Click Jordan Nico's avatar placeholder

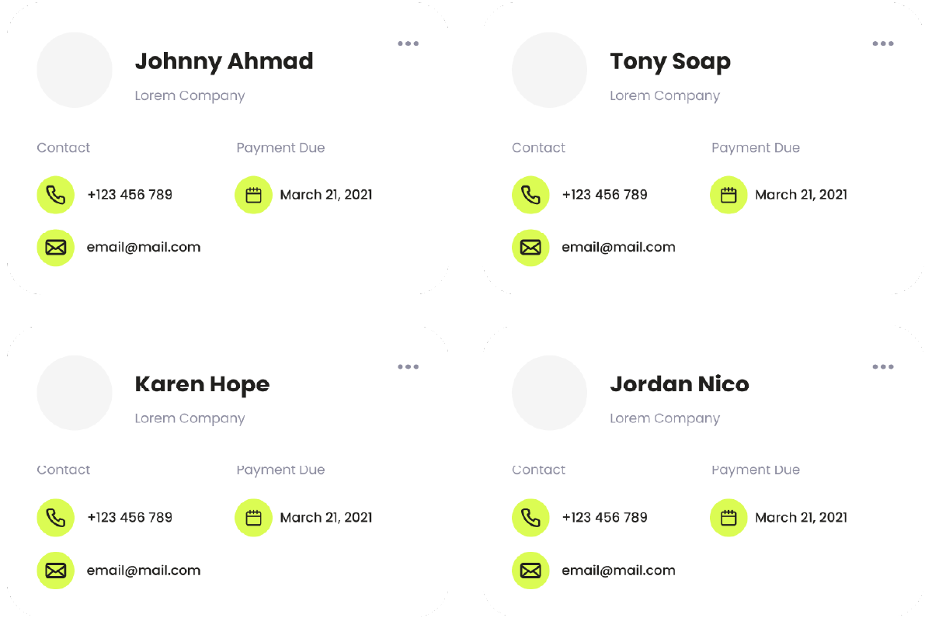pyautogui.click(x=549, y=393)
